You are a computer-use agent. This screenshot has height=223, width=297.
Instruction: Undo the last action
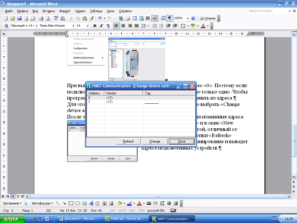tap(100, 18)
